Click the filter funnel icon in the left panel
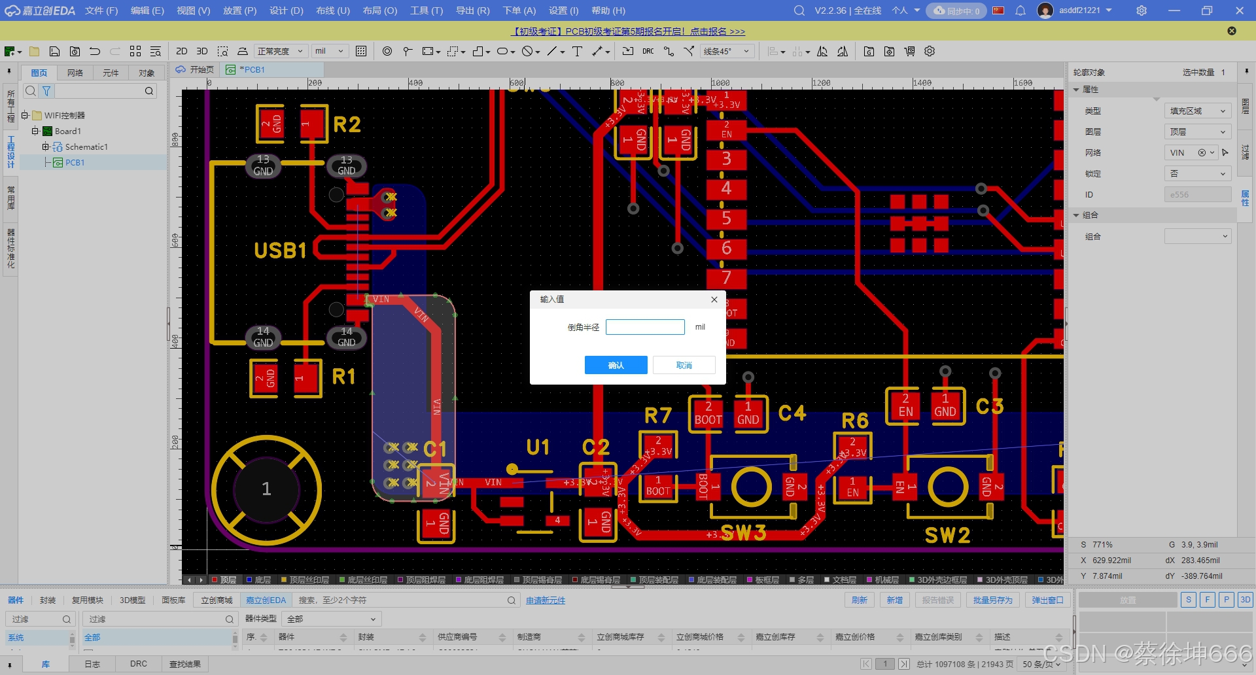 (x=46, y=91)
